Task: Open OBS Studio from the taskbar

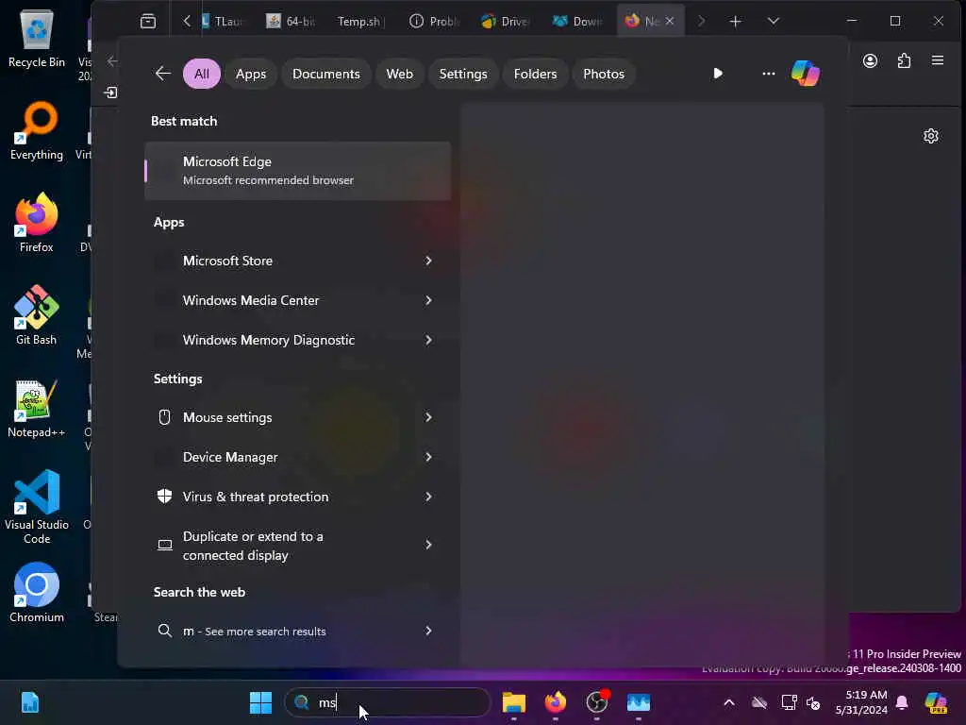Action: [596, 702]
